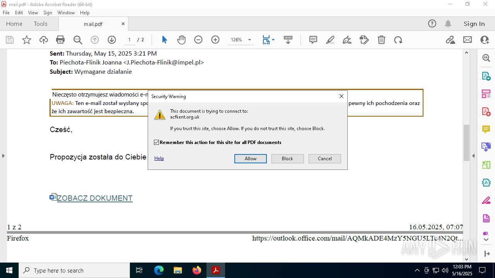Click the Block button
This screenshot has height=278, width=495.
click(287, 159)
